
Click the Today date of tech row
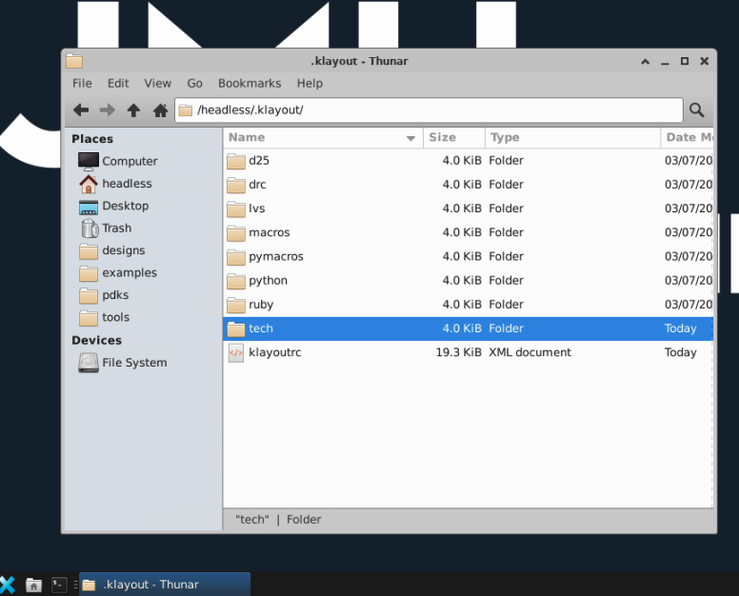[x=680, y=328]
